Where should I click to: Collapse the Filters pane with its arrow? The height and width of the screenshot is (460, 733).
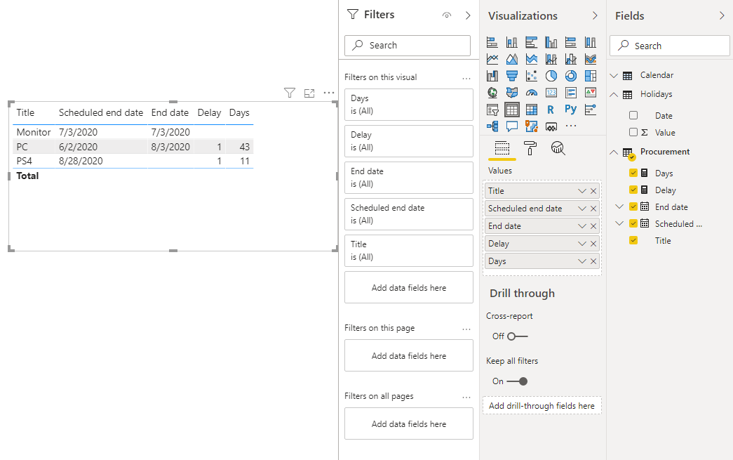[x=468, y=15]
